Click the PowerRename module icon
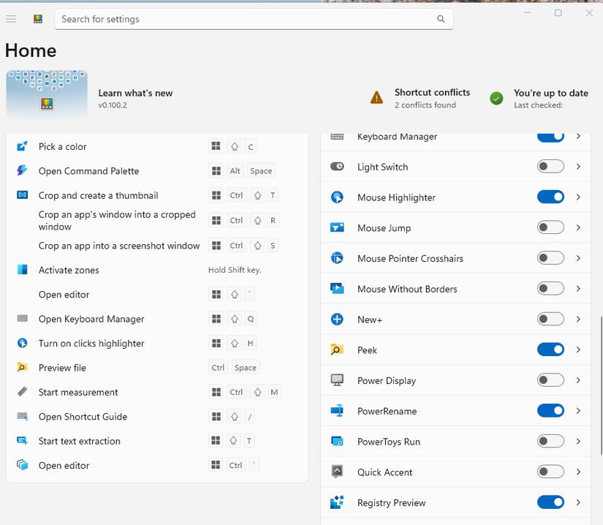Image resolution: width=603 pixels, height=525 pixels. tap(337, 410)
